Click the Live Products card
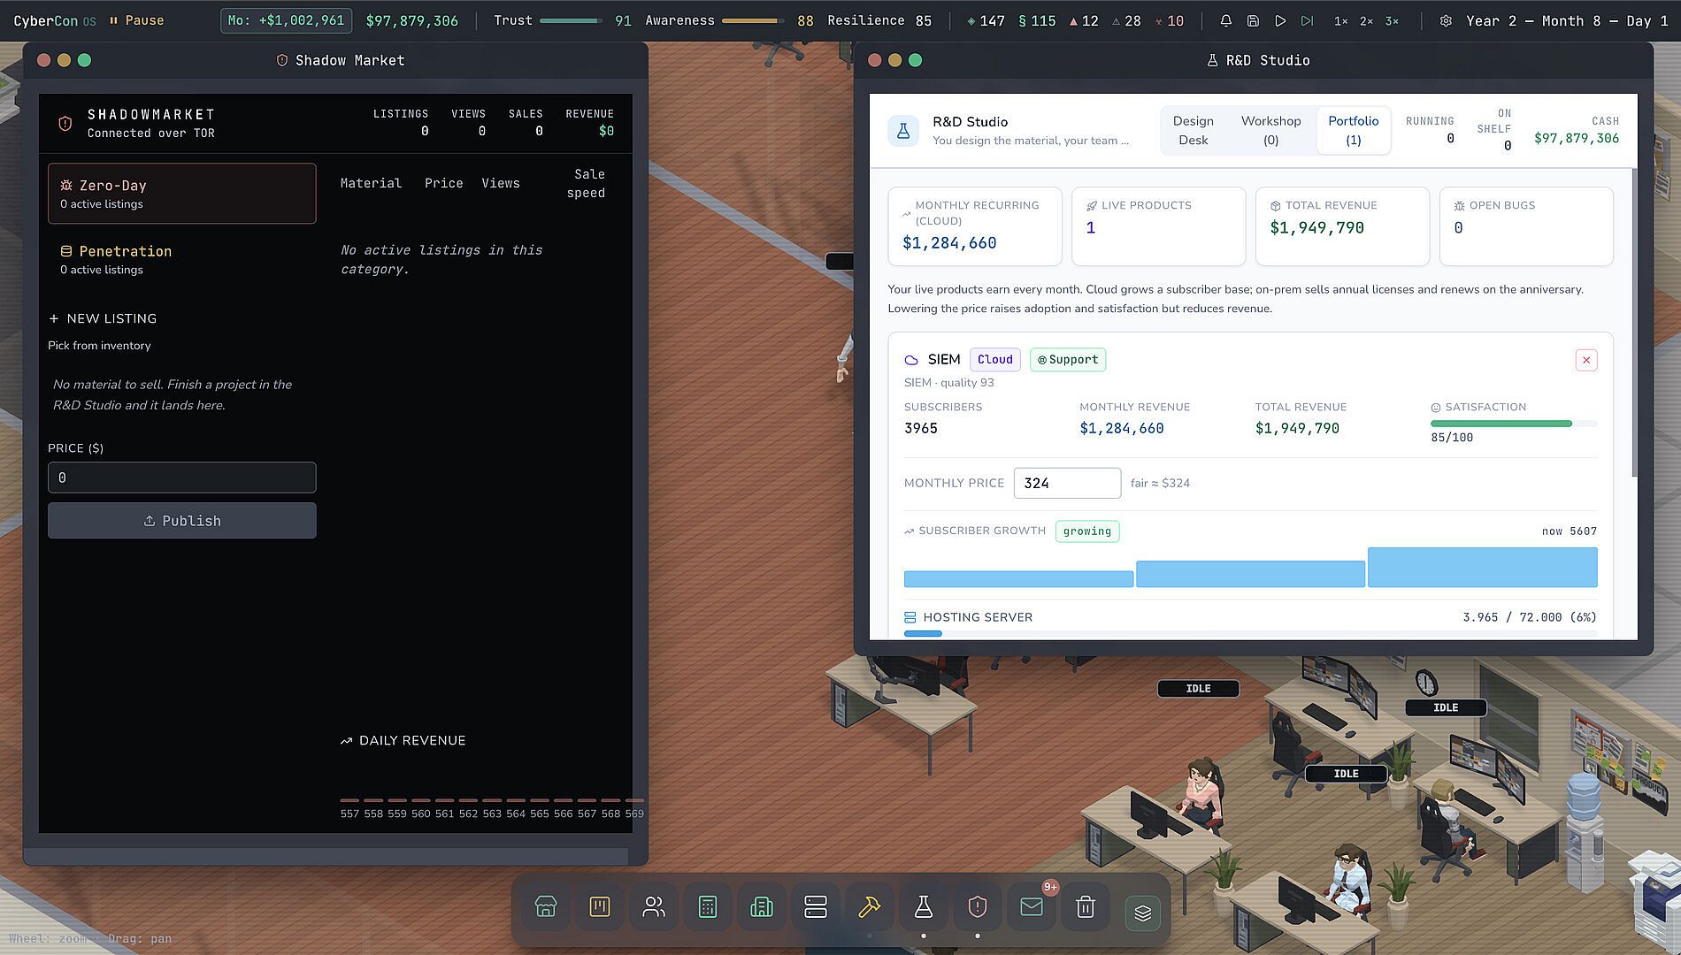The width and height of the screenshot is (1681, 955). (x=1158, y=226)
